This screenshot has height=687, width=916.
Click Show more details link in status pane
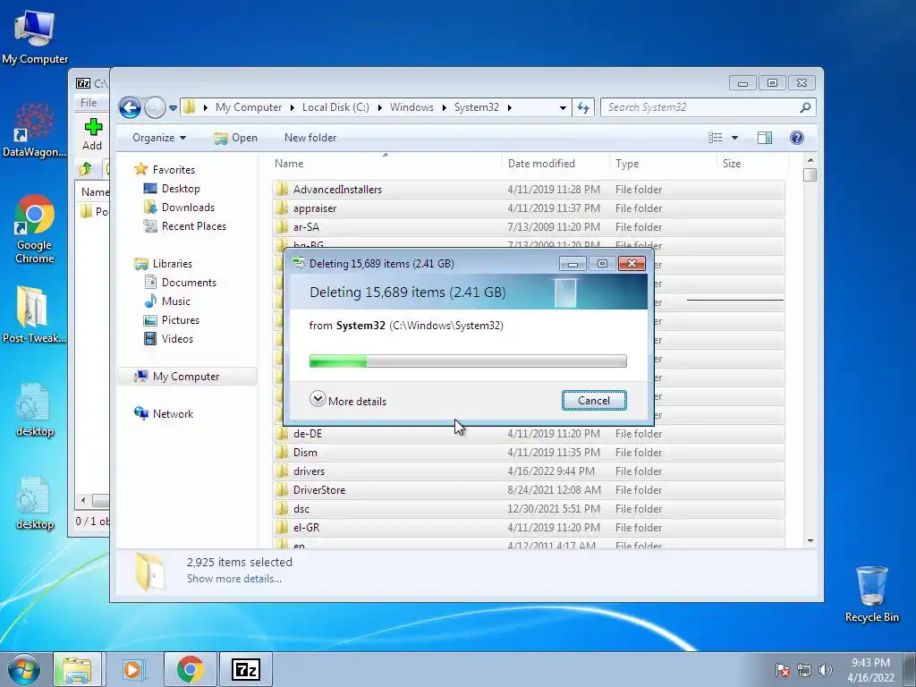[234, 579]
